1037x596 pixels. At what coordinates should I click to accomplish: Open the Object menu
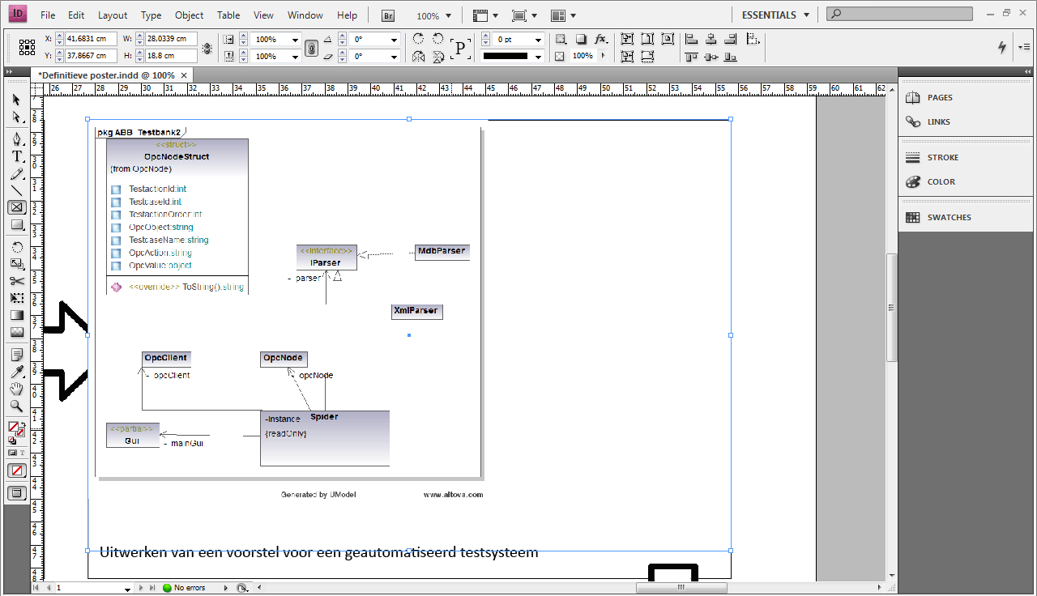coord(189,15)
